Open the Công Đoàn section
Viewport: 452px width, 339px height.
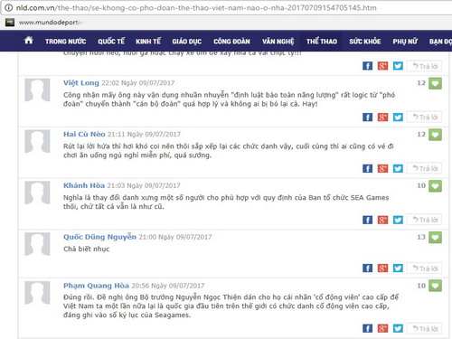[x=231, y=42]
